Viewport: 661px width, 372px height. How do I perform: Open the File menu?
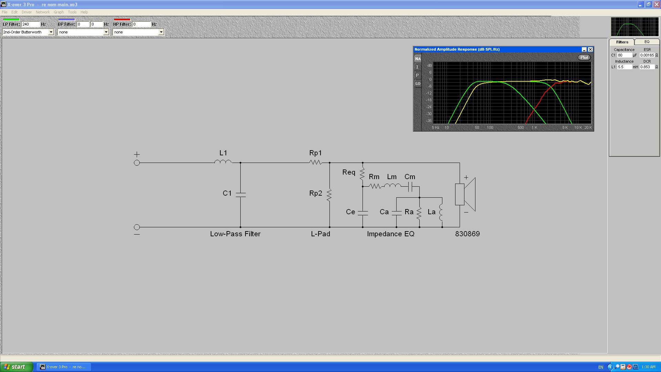click(x=4, y=12)
